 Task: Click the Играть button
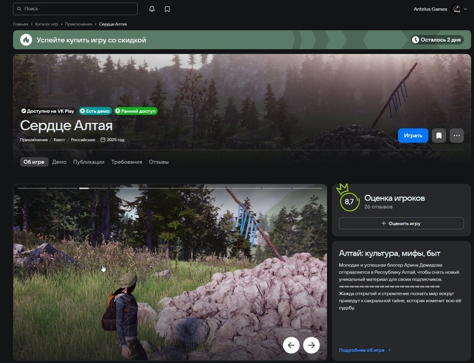[413, 136]
